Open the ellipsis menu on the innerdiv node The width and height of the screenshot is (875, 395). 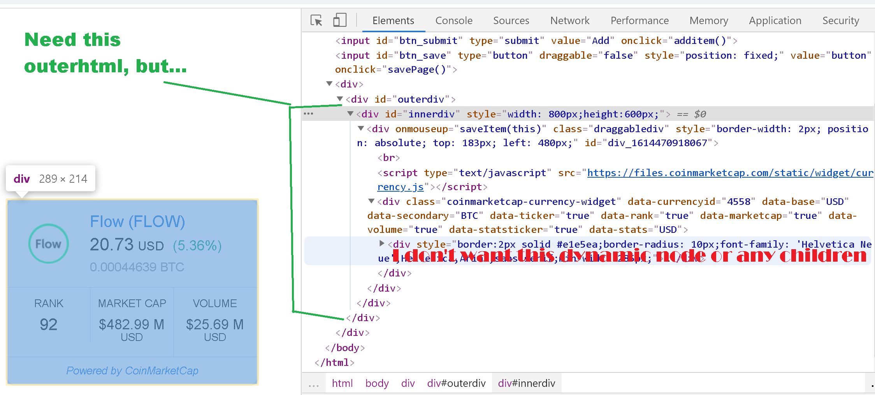tap(309, 113)
